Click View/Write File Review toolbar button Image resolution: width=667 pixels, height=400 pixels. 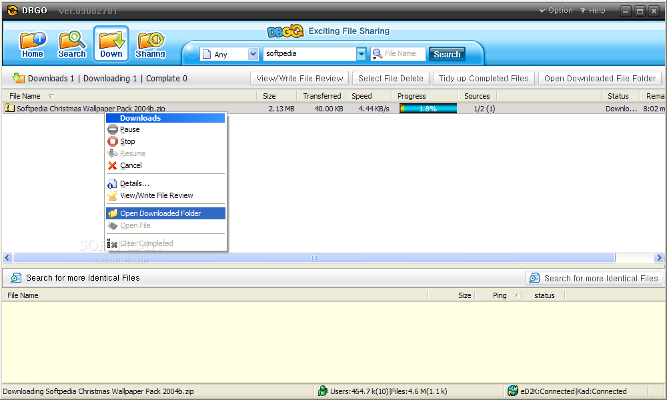(299, 78)
